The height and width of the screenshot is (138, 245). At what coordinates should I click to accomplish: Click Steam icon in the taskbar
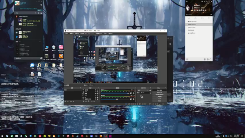click(77, 136)
